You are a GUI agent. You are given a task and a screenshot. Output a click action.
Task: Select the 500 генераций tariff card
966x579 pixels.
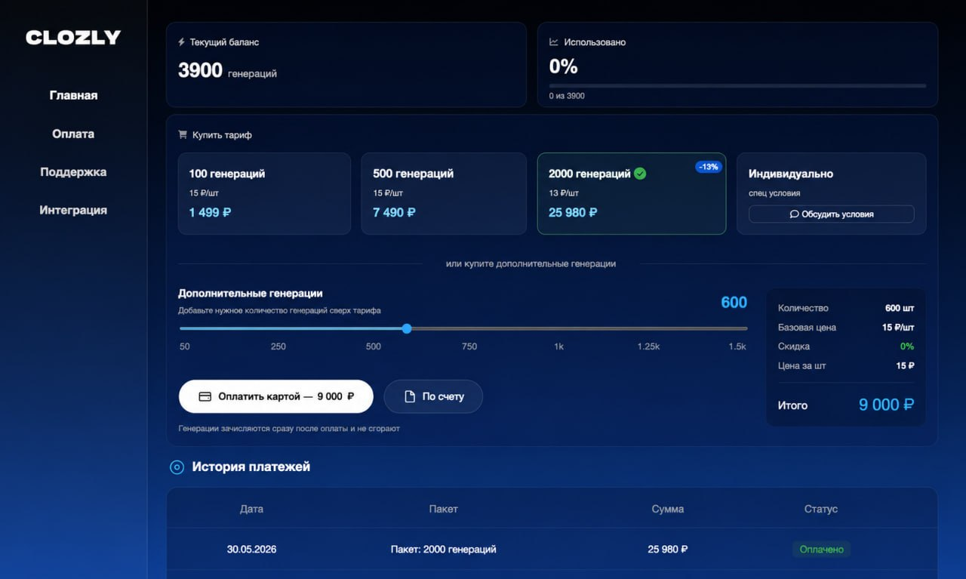pos(444,193)
